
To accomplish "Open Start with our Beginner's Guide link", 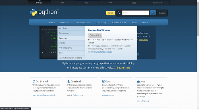I will (44, 95).
